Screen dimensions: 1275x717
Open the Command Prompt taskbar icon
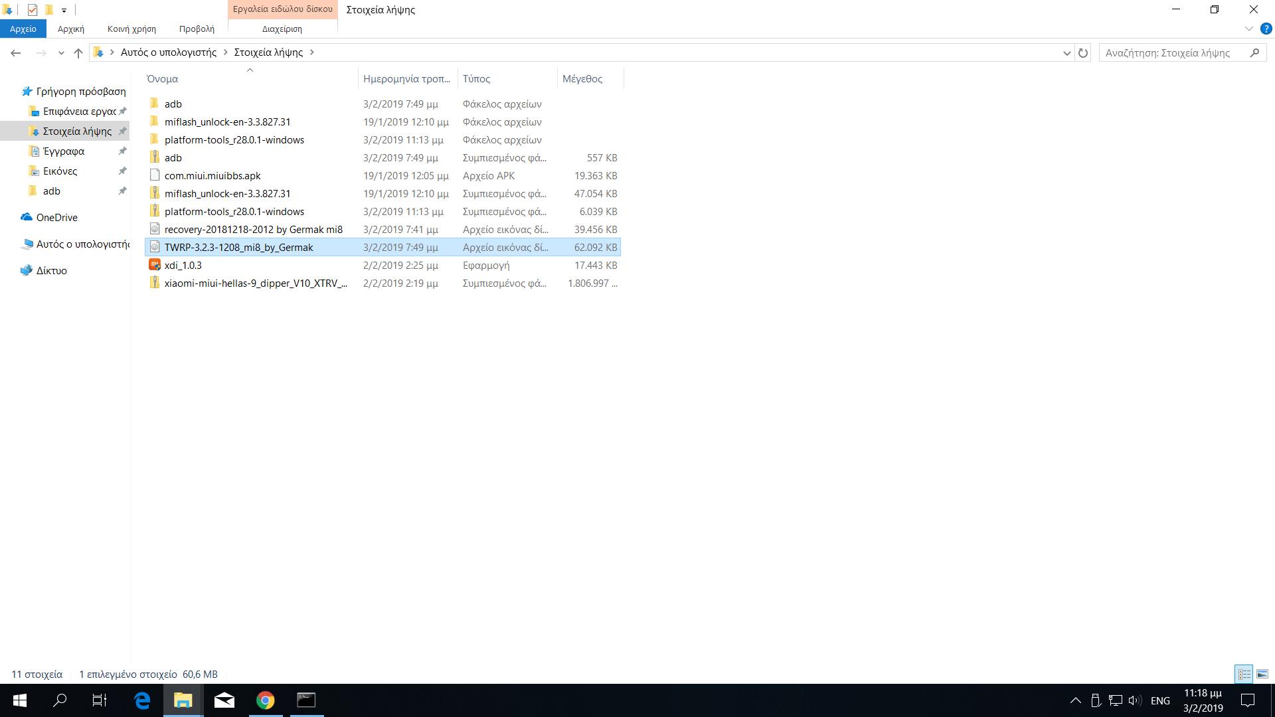pyautogui.click(x=306, y=700)
